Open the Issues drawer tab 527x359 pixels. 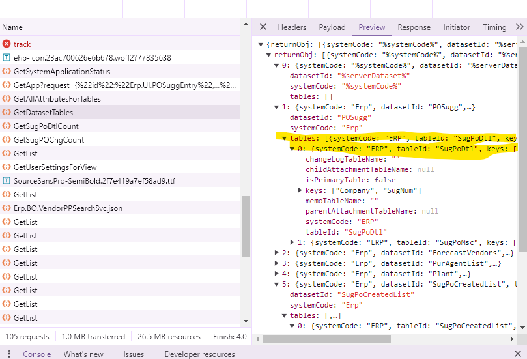point(134,354)
